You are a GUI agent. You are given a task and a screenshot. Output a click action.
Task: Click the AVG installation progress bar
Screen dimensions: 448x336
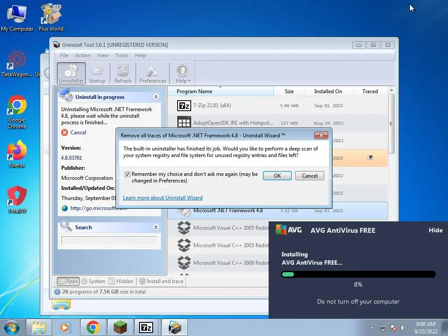point(358,274)
